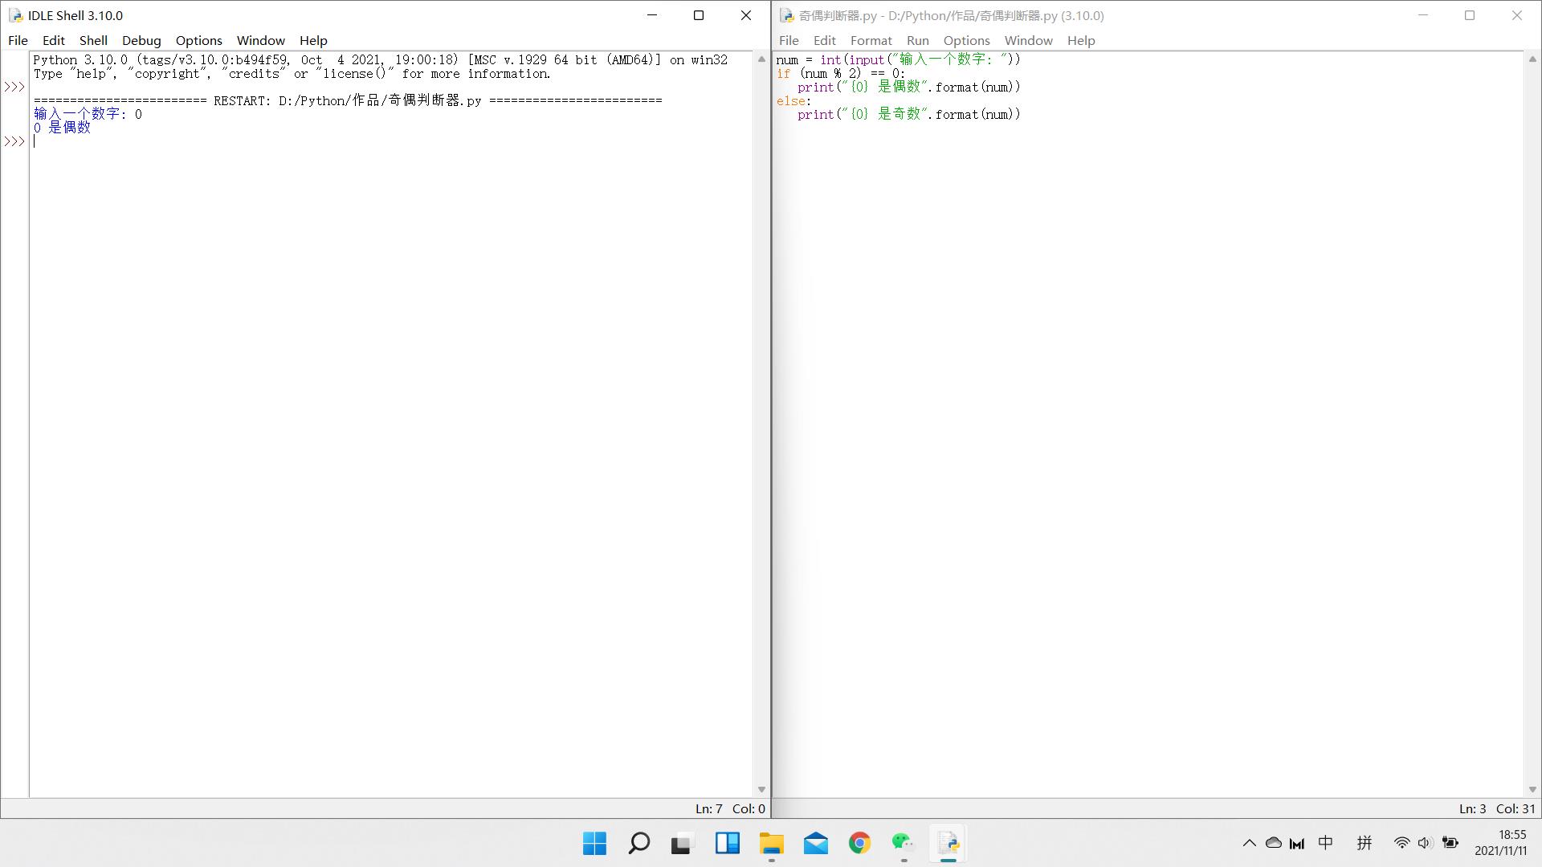Click Python icon in taskbar
The image size is (1542, 867).
[x=950, y=844]
